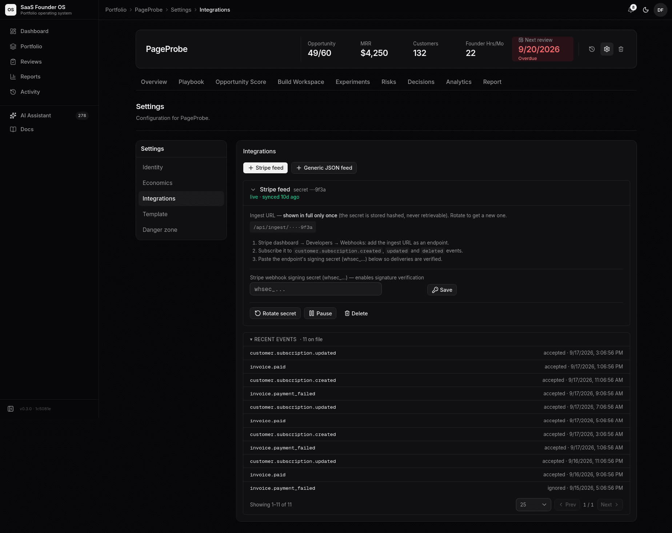Viewport: 672px width, 533px height.
Task: Open Portfolio in the sidebar
Action: [x=49, y=47]
